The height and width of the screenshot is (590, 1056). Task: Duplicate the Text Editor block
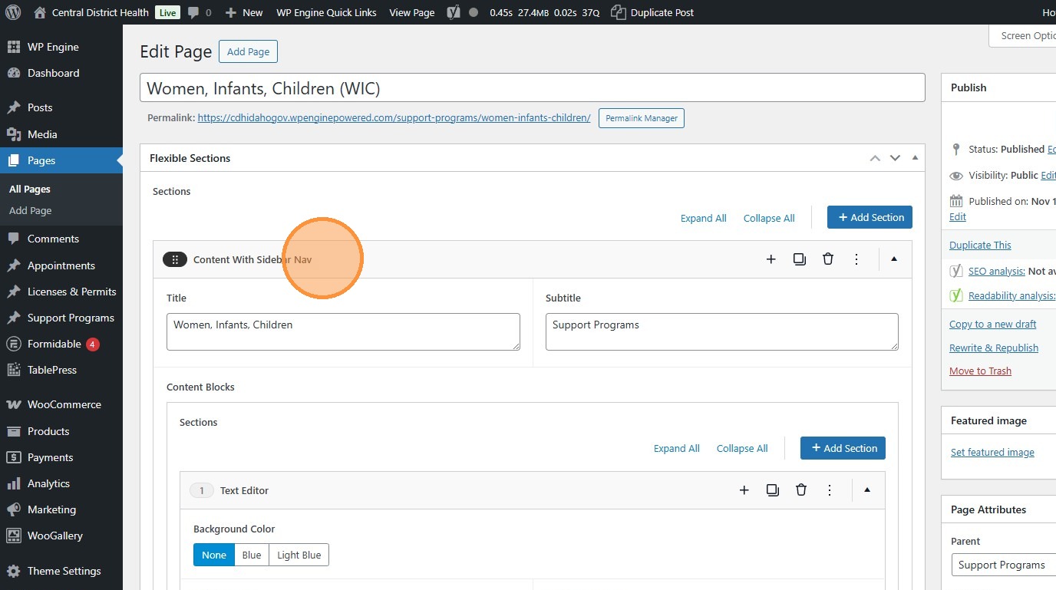tap(773, 490)
